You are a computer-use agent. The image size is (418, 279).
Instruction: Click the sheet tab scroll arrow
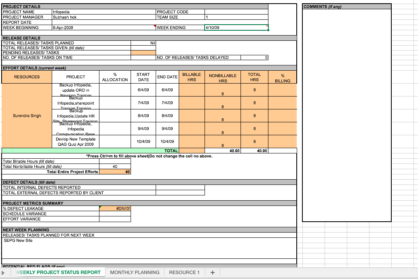[x=4, y=273]
